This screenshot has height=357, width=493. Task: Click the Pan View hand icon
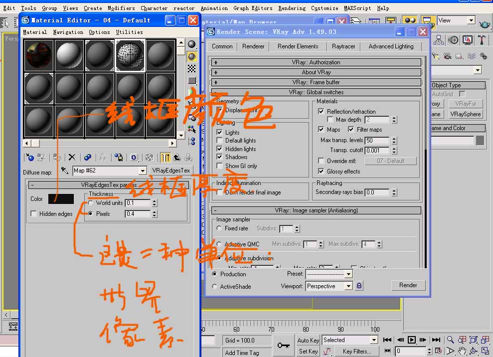tap(462, 351)
